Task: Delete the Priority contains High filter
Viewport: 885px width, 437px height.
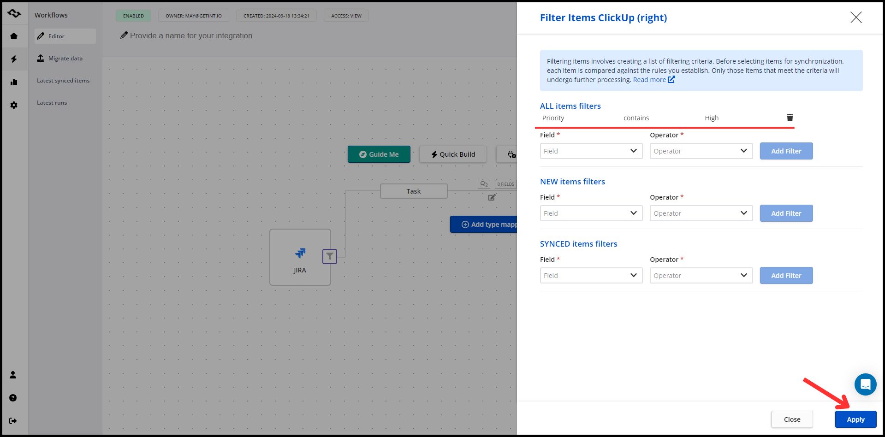Action: click(x=790, y=118)
